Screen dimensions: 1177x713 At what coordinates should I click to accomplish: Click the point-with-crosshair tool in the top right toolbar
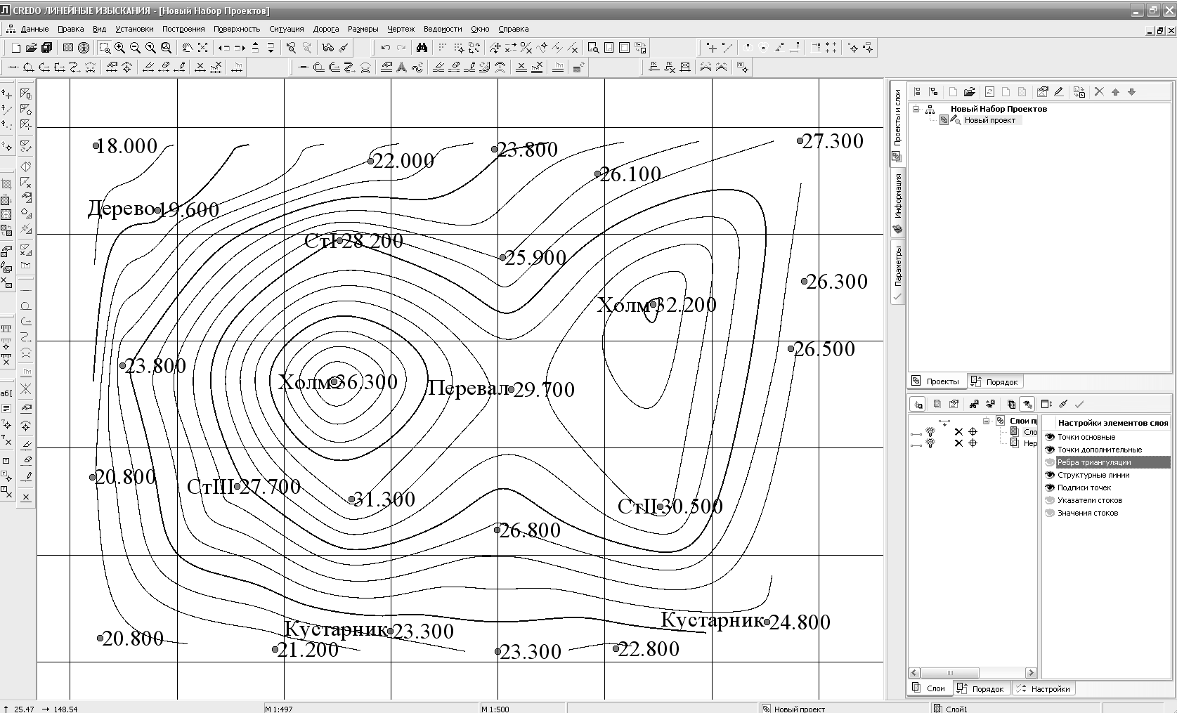click(853, 48)
